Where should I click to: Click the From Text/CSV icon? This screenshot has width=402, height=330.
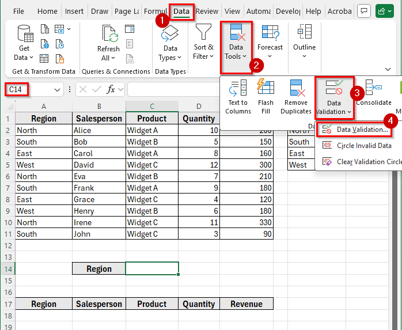coord(44,29)
